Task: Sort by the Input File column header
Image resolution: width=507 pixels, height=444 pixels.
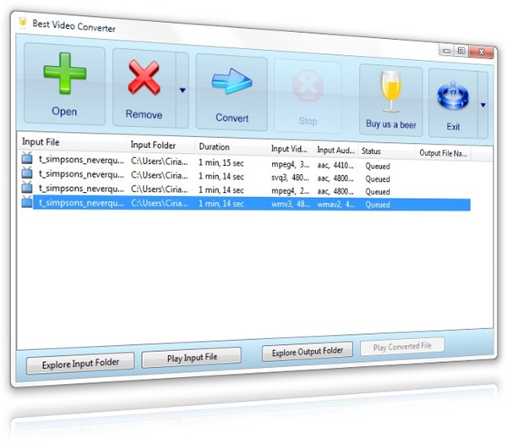Action: (x=72, y=142)
